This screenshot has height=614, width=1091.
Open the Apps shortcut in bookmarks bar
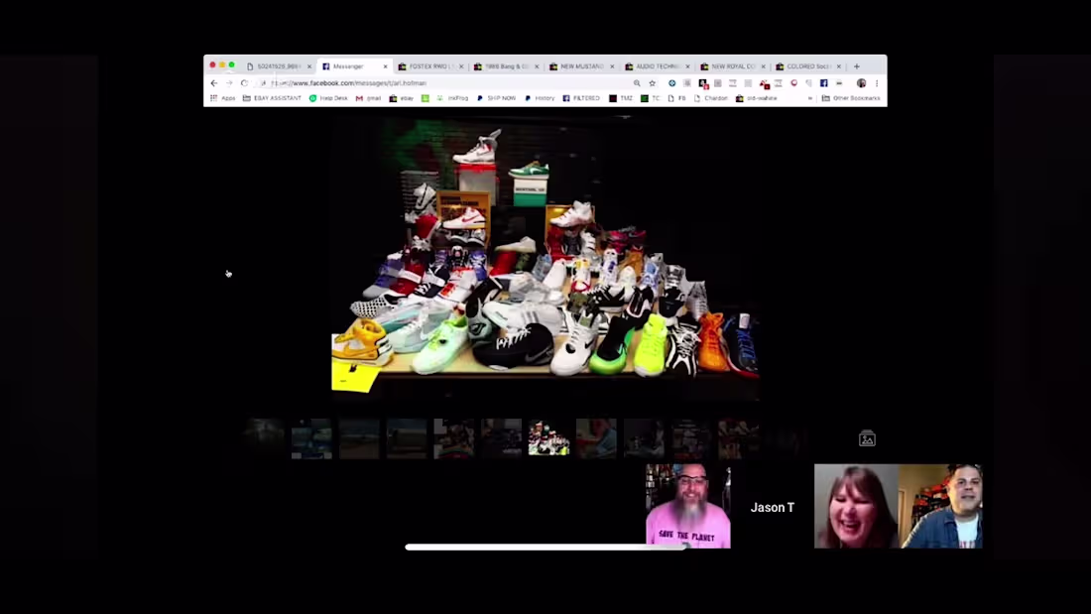[222, 98]
